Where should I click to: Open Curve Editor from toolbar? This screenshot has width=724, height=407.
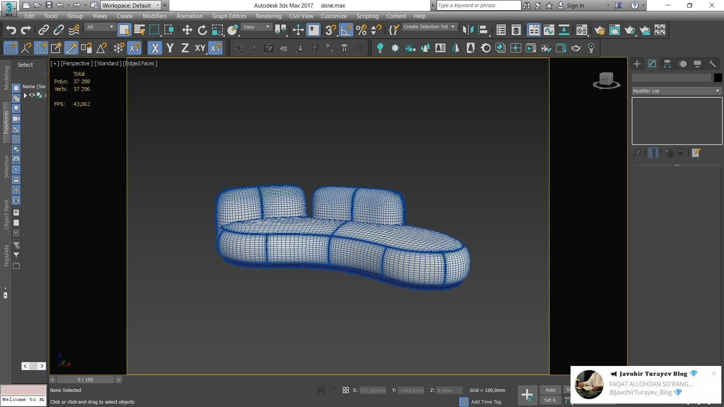coord(549,30)
